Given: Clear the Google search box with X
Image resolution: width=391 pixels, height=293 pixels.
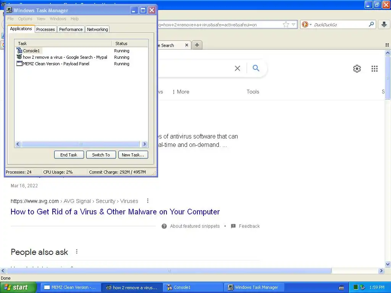Looking at the screenshot, I should click(238, 68).
